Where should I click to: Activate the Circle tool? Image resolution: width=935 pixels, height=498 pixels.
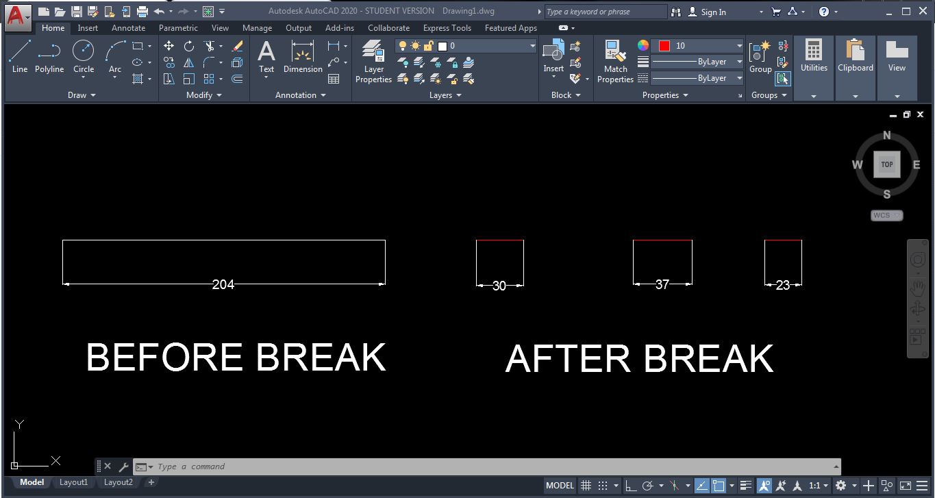tap(83, 58)
